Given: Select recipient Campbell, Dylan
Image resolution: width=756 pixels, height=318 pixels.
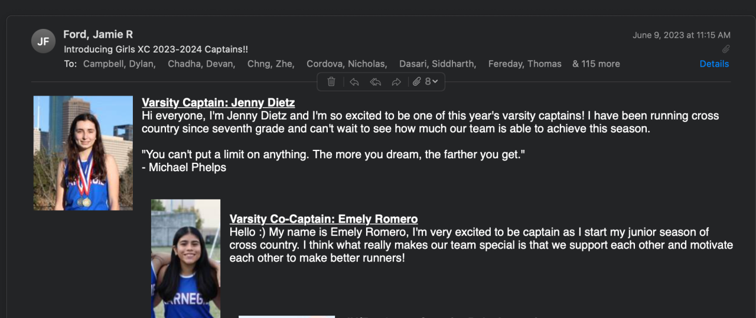Looking at the screenshot, I should (x=119, y=64).
